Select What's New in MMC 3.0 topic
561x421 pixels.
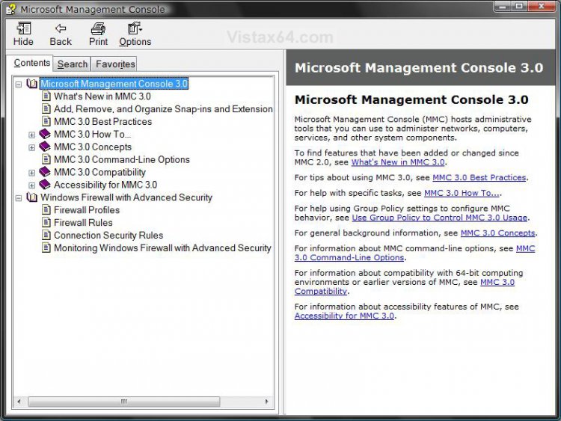(102, 96)
